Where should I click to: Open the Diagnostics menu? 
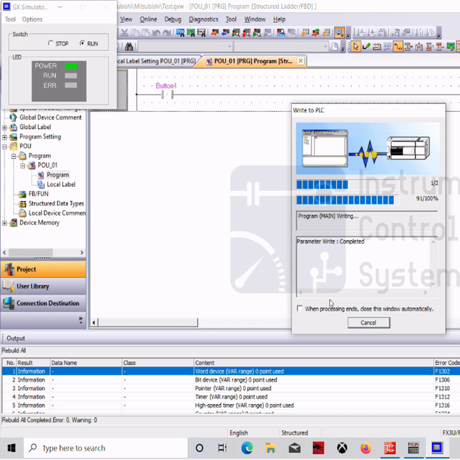(x=203, y=19)
